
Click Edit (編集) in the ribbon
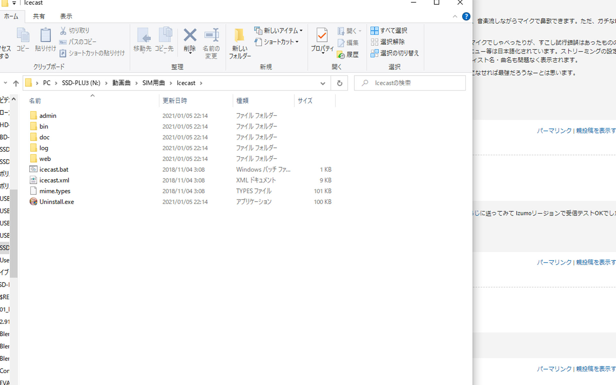click(348, 43)
